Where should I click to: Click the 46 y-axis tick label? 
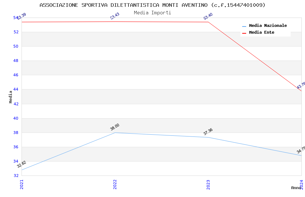(x=16, y=75)
